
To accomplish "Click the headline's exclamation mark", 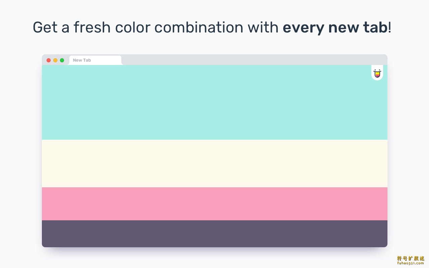I will pos(389,28).
